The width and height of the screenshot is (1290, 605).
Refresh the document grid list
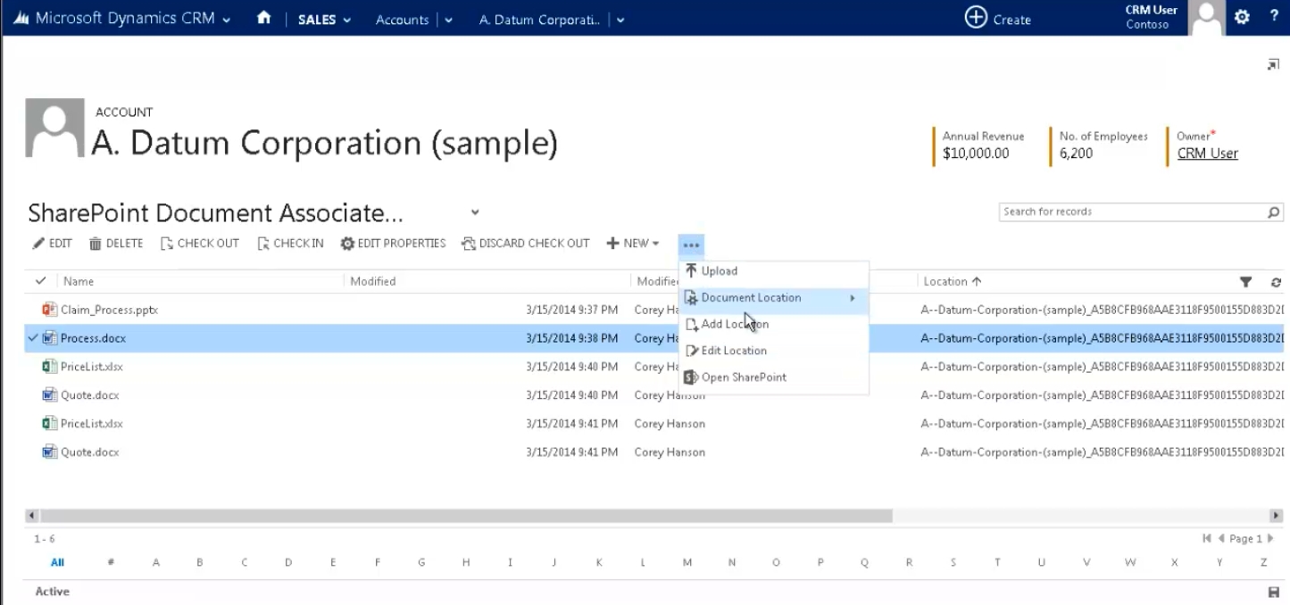point(1276,282)
